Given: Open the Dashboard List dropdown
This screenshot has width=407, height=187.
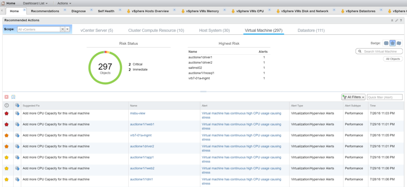Looking at the screenshot, I should point(35,3).
